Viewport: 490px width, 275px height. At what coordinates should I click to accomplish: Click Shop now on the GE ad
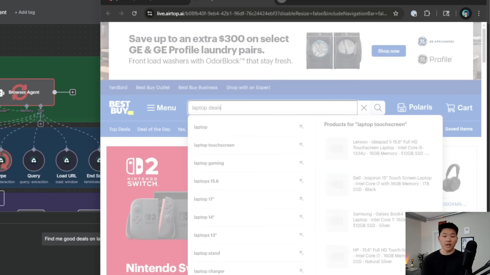[x=388, y=51]
